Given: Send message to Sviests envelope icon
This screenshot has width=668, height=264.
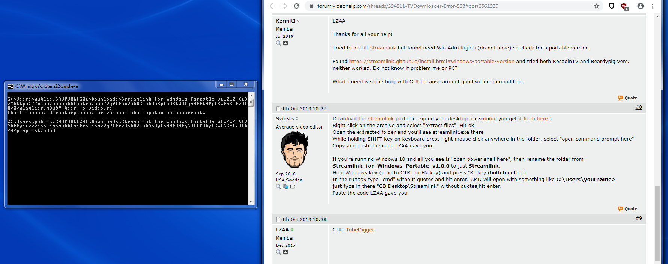Looking at the screenshot, I should tap(293, 187).
